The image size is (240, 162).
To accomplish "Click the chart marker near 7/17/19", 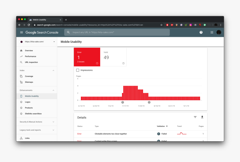I will (123, 102).
